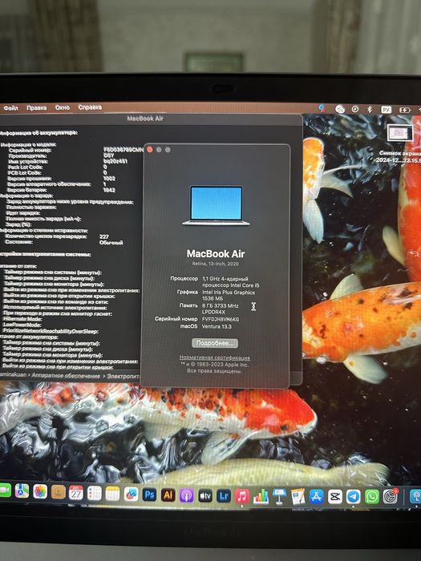Viewport: 421px width, 561px height.
Task: Open Pages from the dock
Action: (298, 497)
